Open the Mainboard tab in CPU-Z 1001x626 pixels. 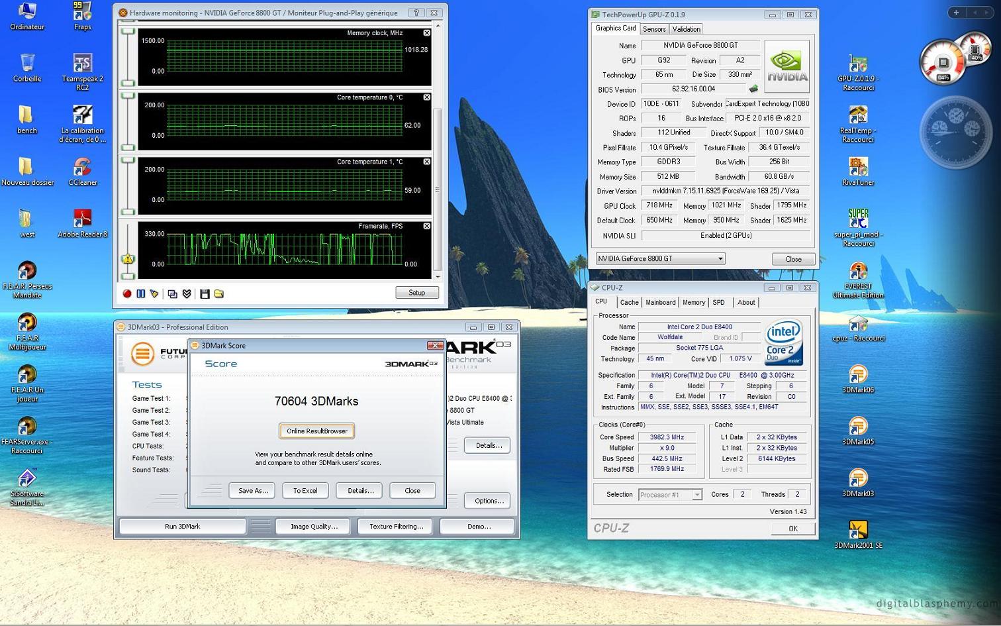click(660, 302)
